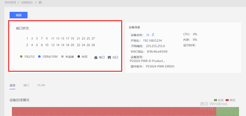Image resolution: width=246 pixels, height=116 pixels.
Task: Click IP address 192.168.0.234
Action: point(152,41)
